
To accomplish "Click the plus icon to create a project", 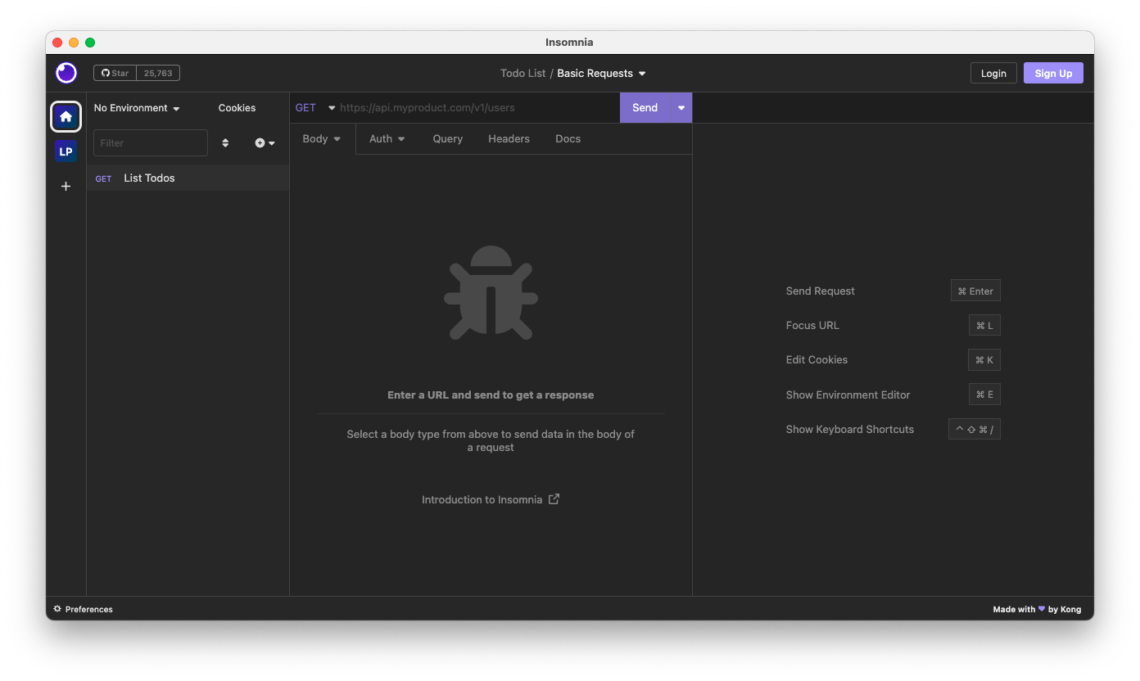I will tap(66, 186).
